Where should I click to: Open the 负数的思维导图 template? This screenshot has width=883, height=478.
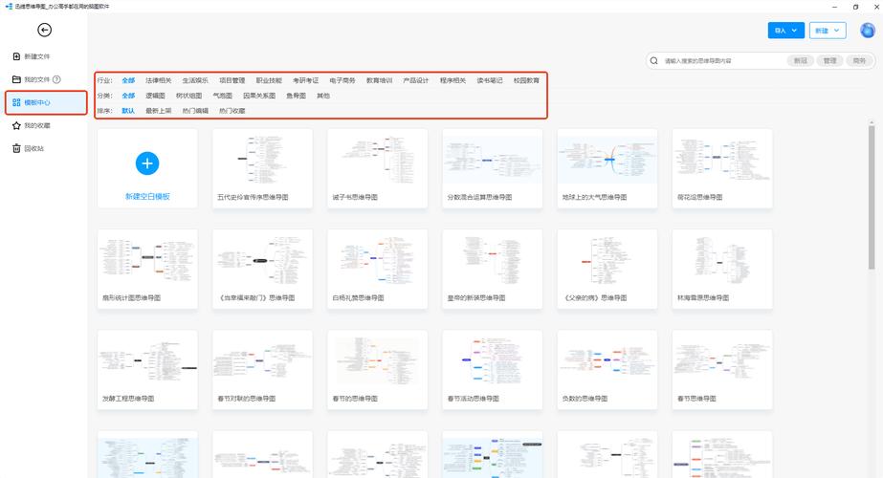click(x=607, y=370)
